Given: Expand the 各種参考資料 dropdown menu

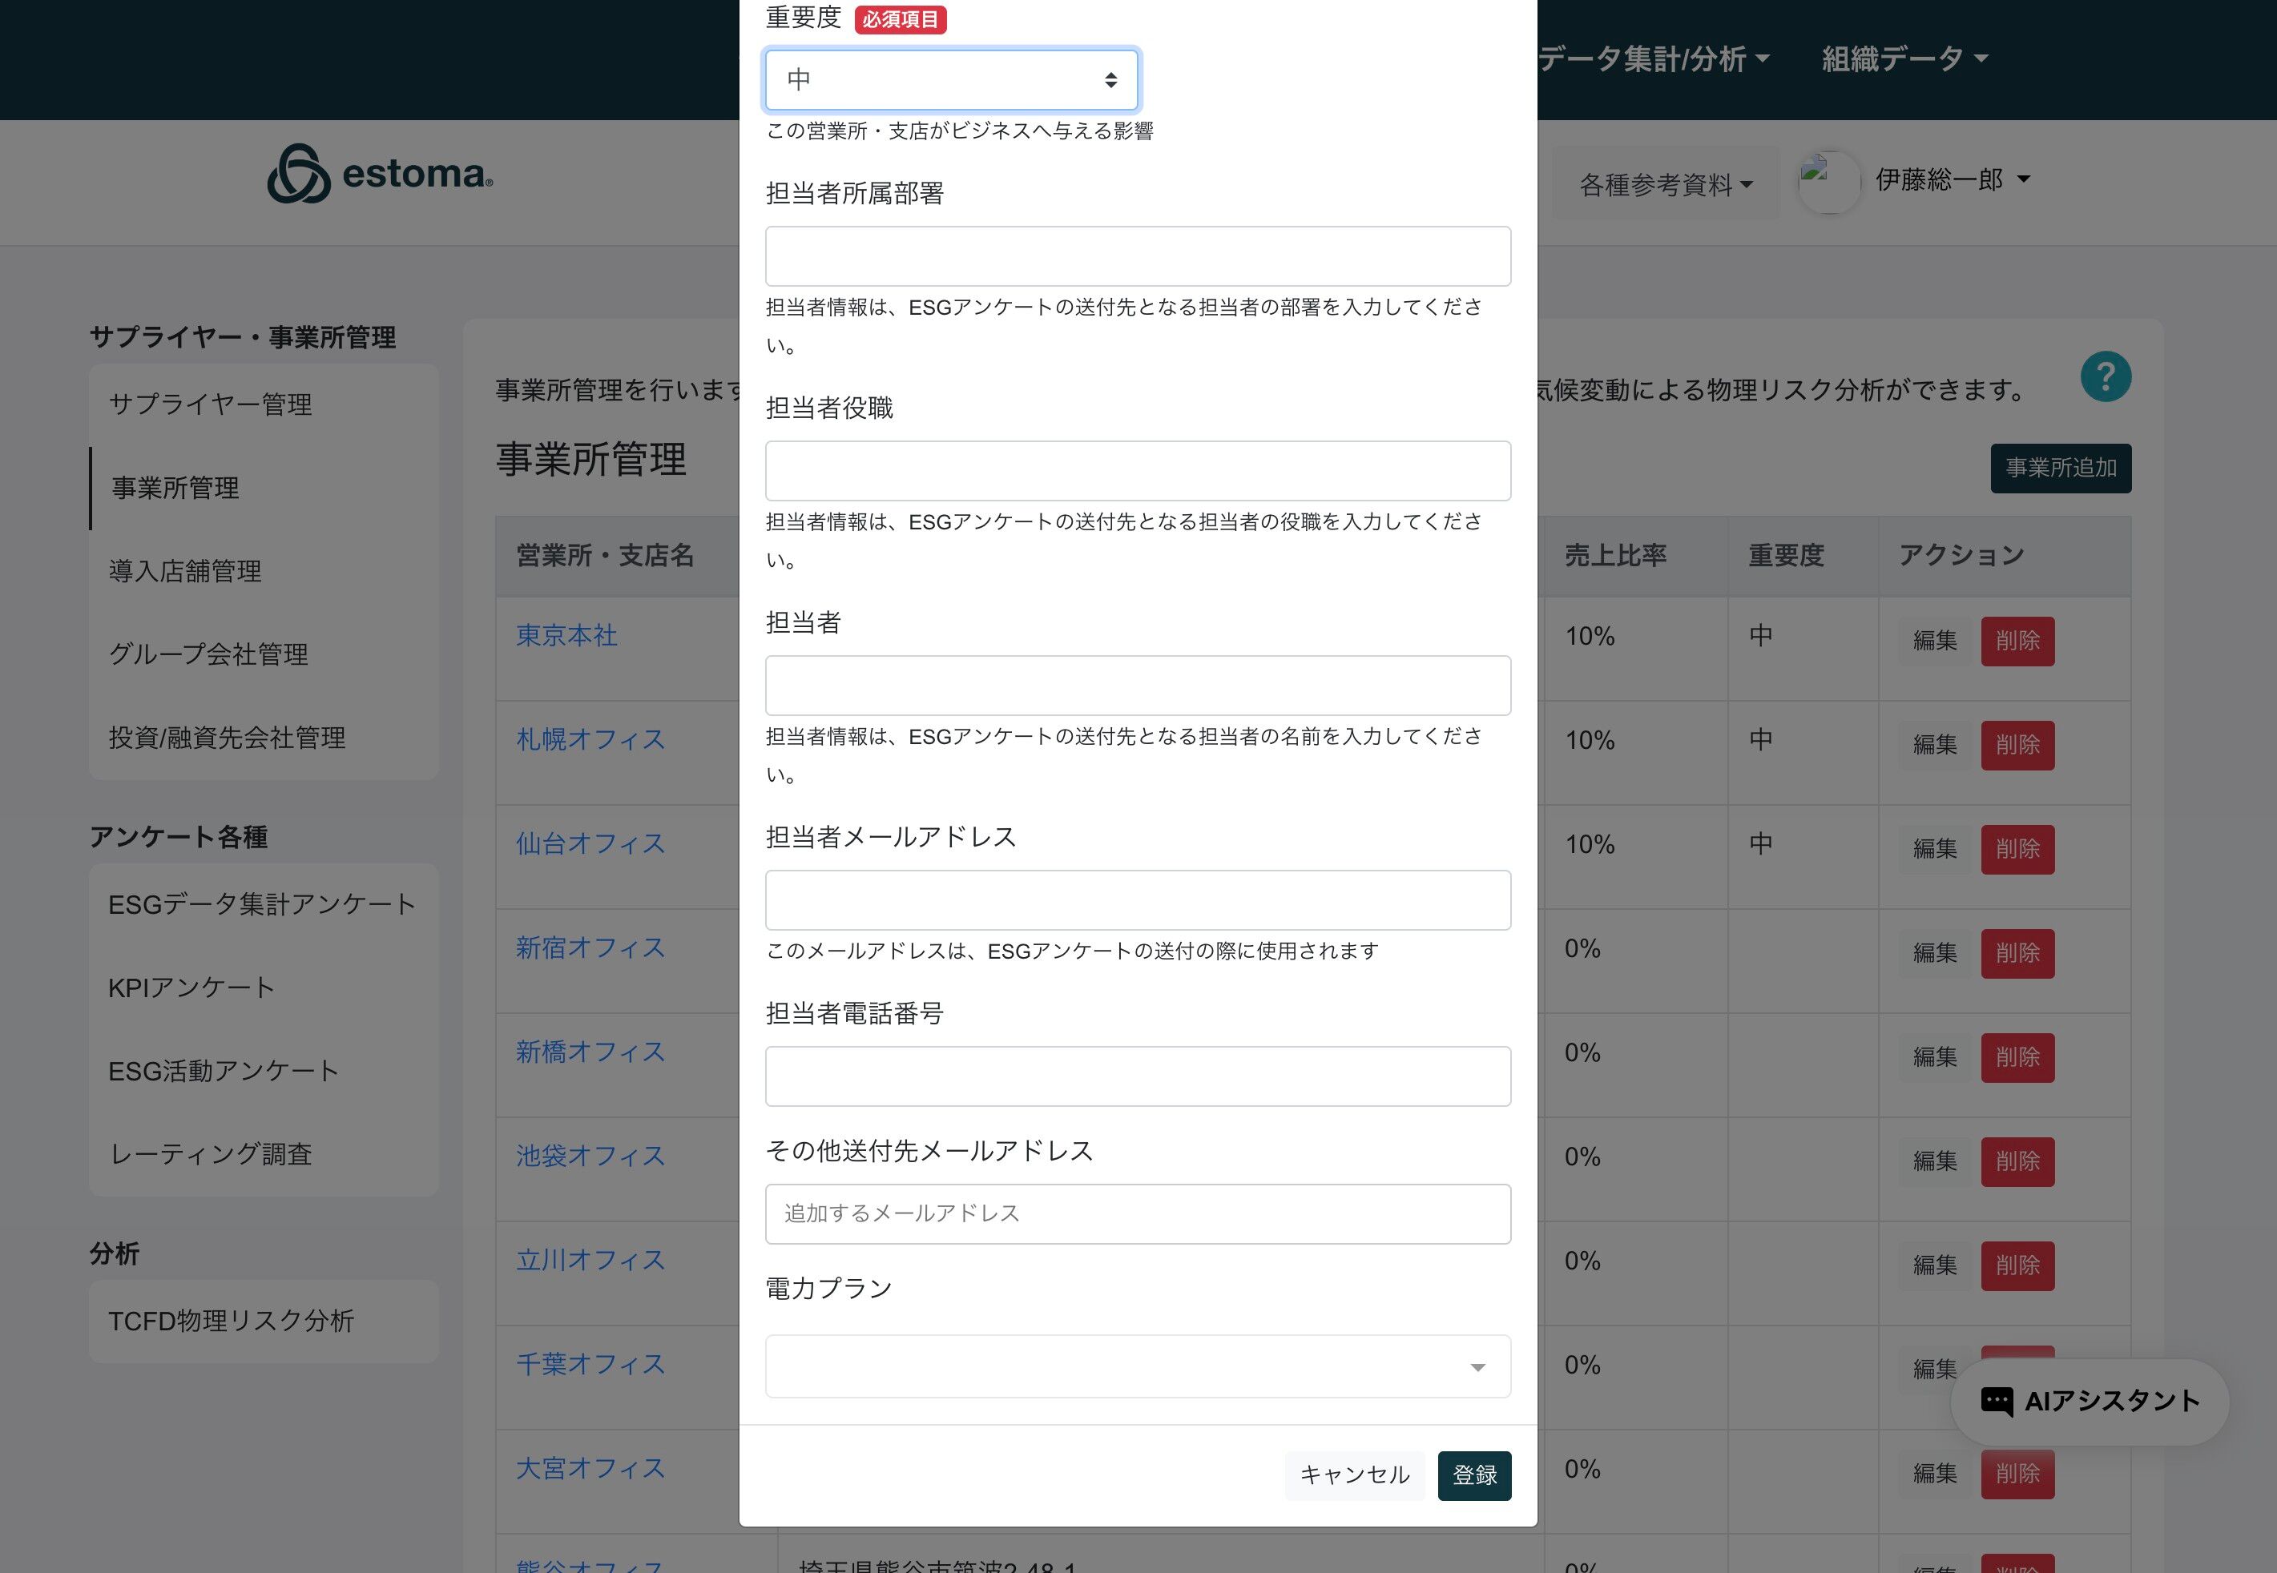Looking at the screenshot, I should tap(1665, 184).
